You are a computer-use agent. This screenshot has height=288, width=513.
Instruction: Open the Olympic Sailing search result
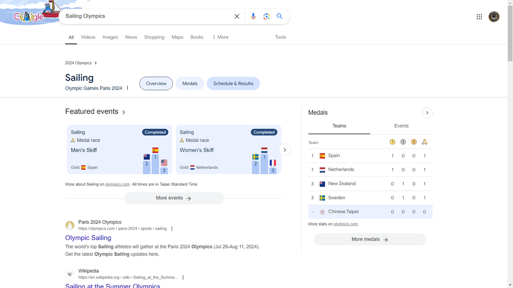[x=88, y=237]
